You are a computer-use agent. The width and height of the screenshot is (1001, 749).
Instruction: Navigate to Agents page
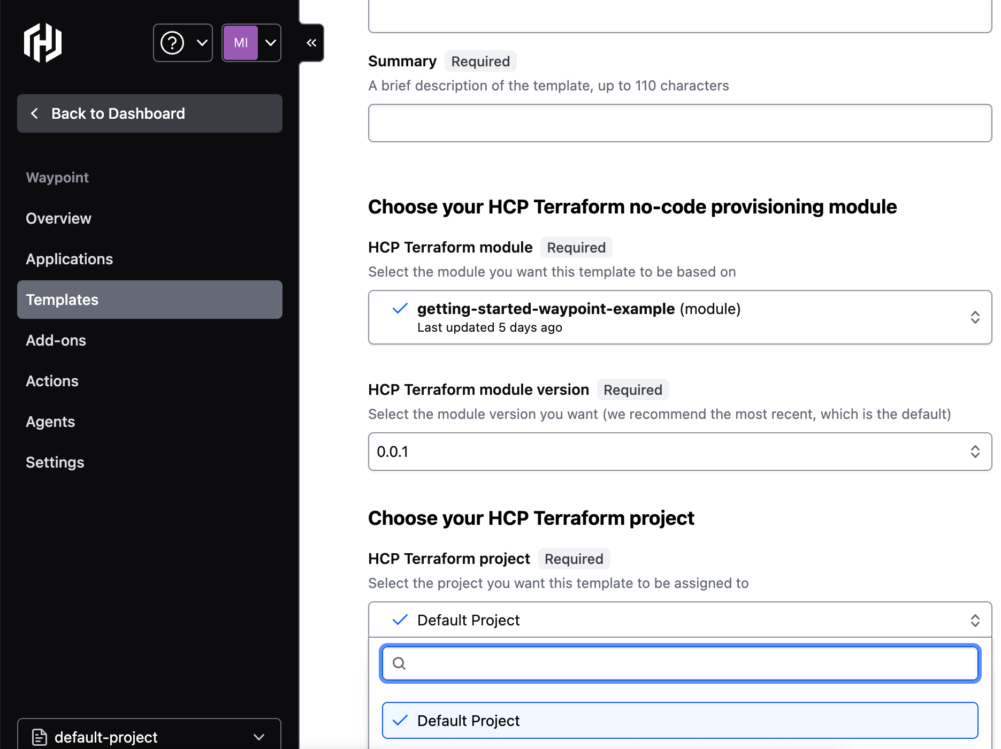click(50, 422)
